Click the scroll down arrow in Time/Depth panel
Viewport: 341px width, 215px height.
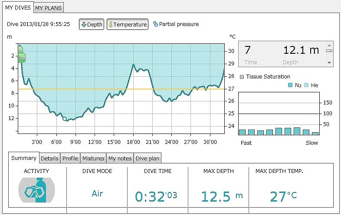[329, 63]
